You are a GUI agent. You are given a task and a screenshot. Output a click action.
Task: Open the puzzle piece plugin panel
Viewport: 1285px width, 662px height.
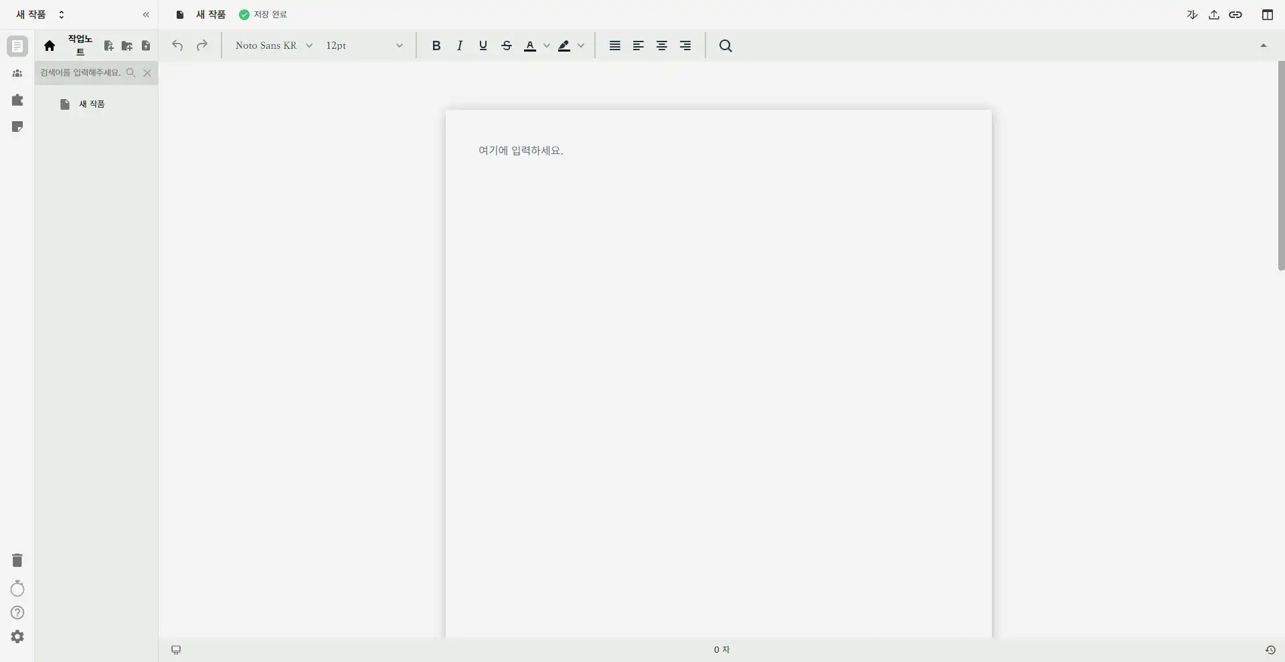17,100
